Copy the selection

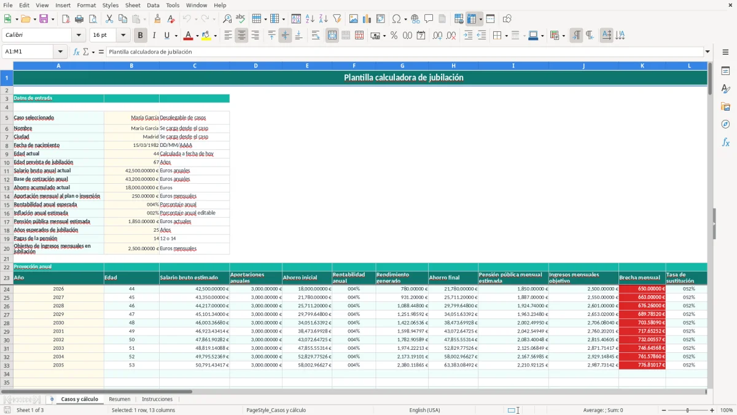(122, 19)
